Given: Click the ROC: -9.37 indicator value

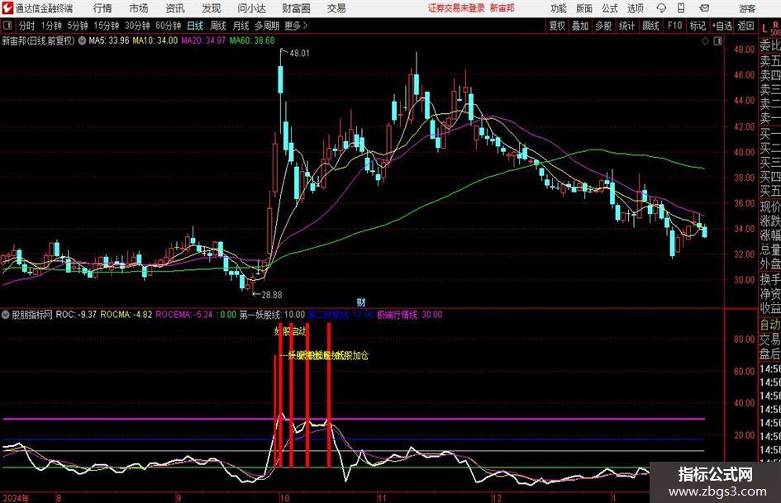Looking at the screenshot, I should 76,315.
